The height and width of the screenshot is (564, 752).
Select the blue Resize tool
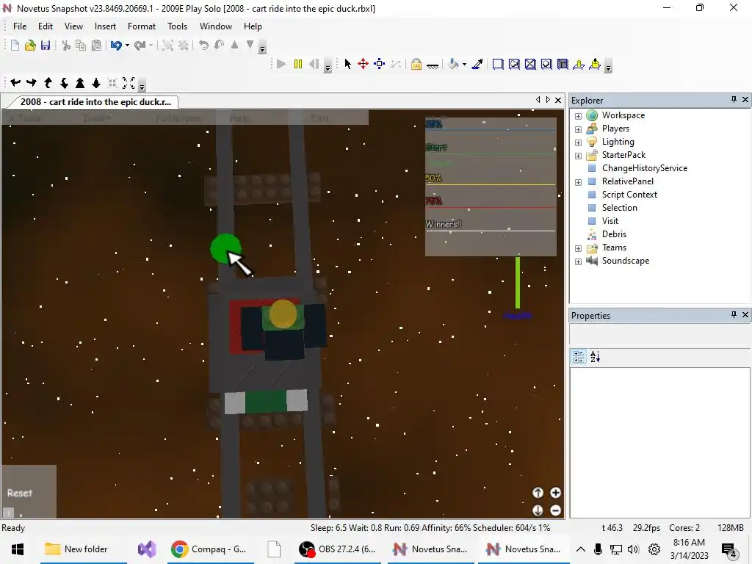click(380, 64)
